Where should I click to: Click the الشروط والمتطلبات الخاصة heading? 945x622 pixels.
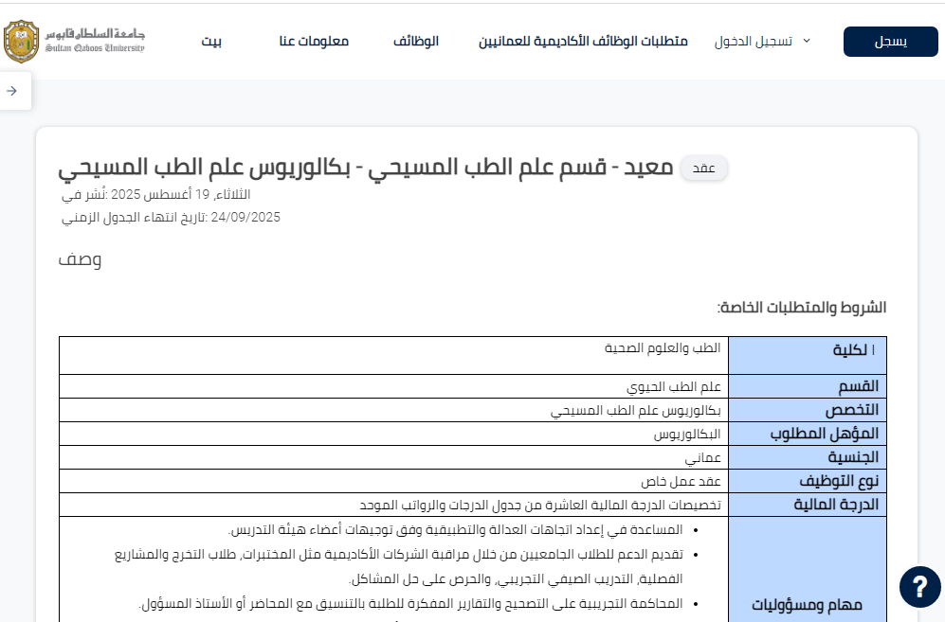(x=801, y=308)
